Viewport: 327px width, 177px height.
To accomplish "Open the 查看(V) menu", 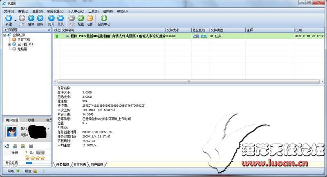I will tap(38, 11).
